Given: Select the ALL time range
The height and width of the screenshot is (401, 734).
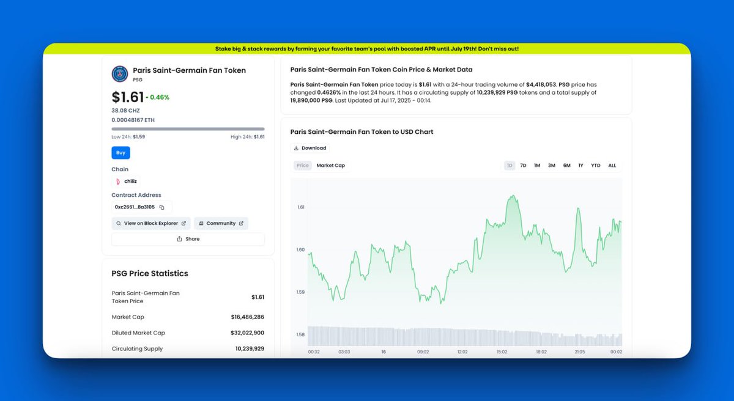Looking at the screenshot, I should tap(612, 166).
